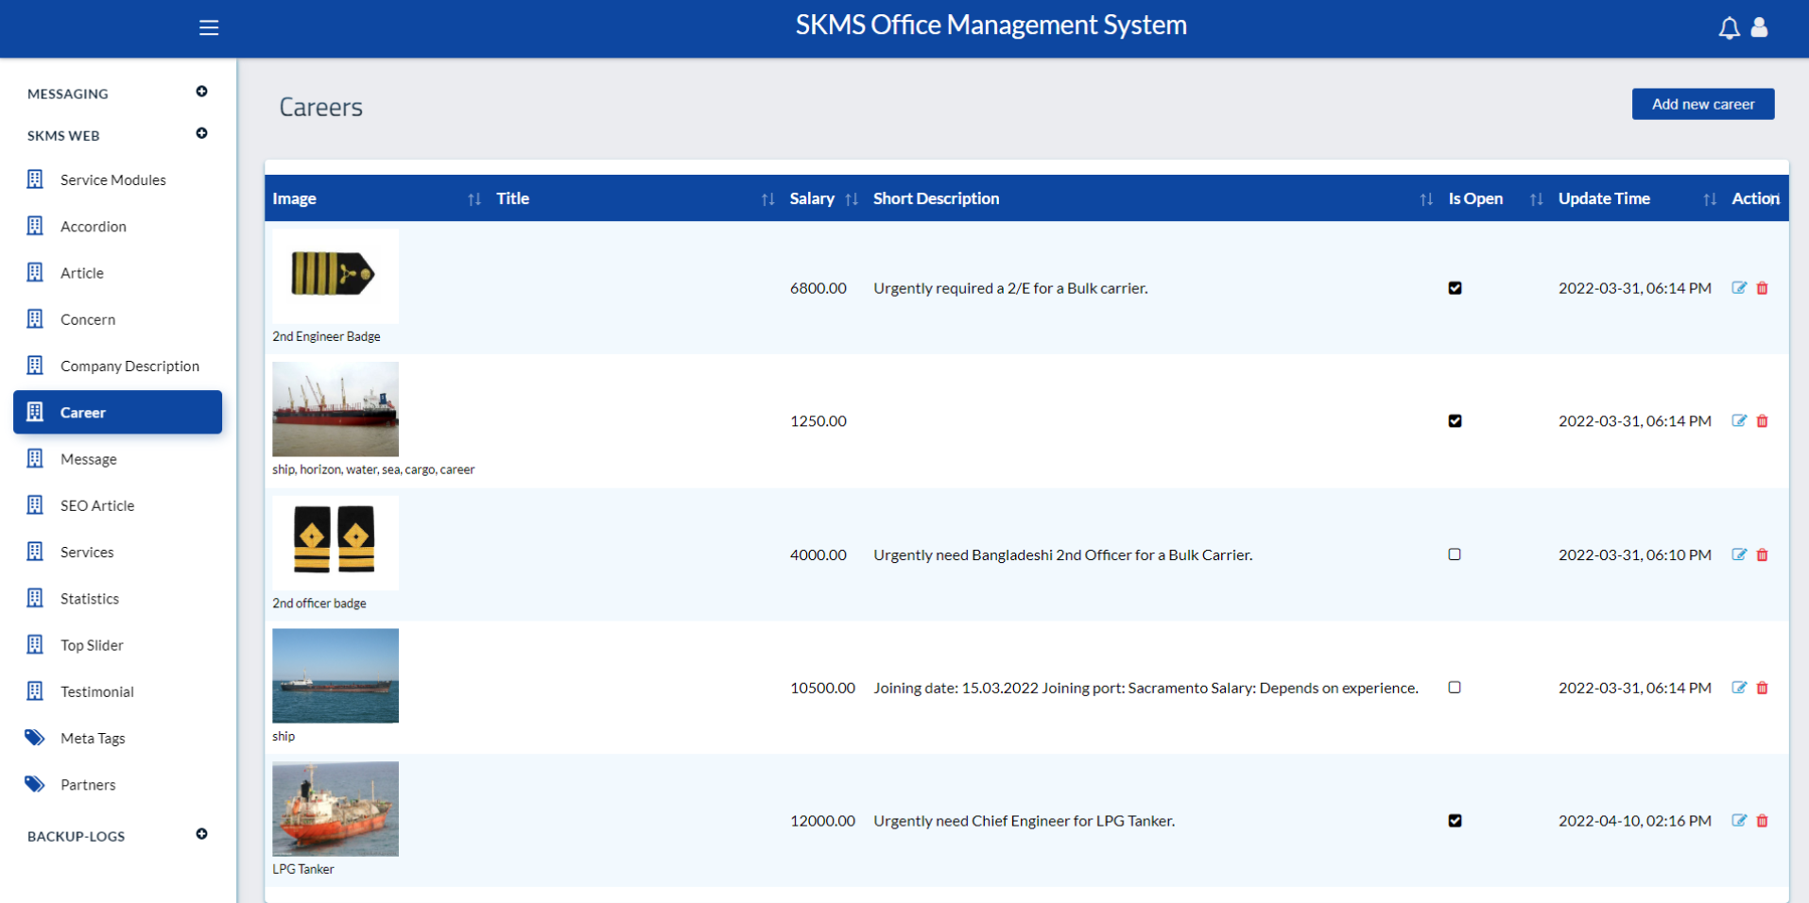Viewport: 1809px width, 903px height.
Task: Open the Top Slider link
Action: (92, 645)
